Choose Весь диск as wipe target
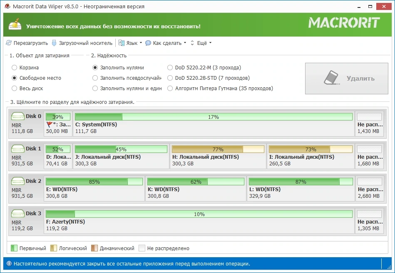The image size is (395, 273). point(27,88)
